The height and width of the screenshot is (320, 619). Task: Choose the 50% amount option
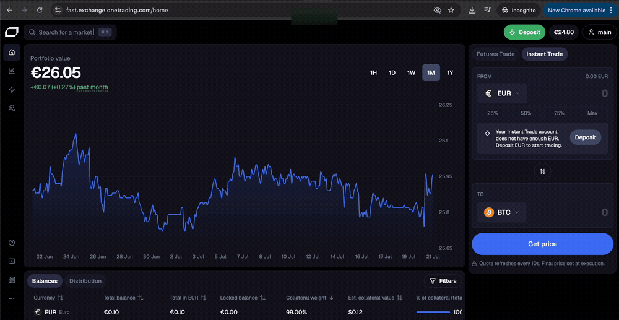[526, 113]
